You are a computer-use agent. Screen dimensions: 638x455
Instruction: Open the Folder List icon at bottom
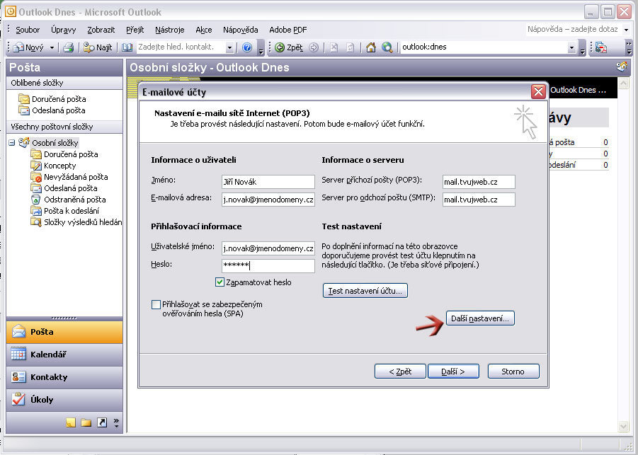pos(86,423)
